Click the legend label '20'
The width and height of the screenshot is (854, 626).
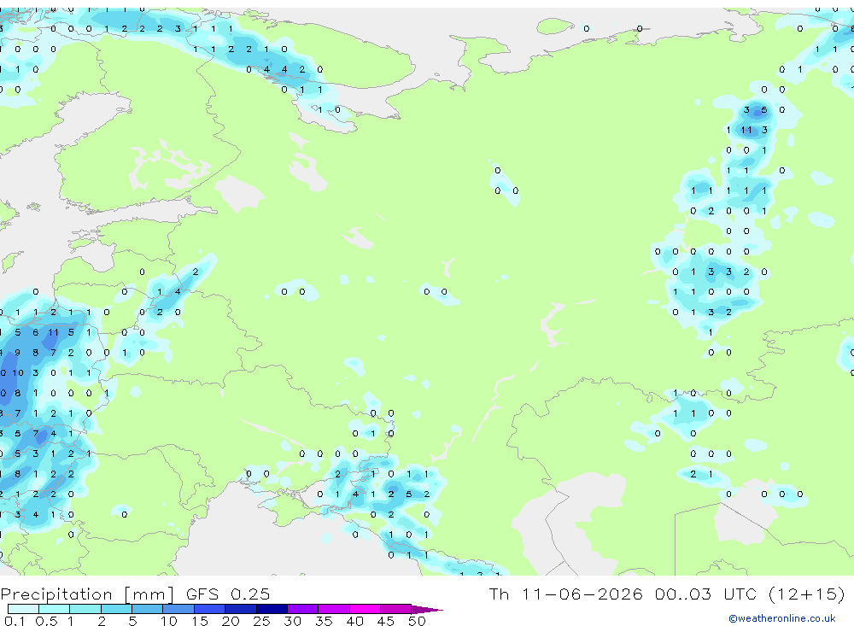[231, 621]
